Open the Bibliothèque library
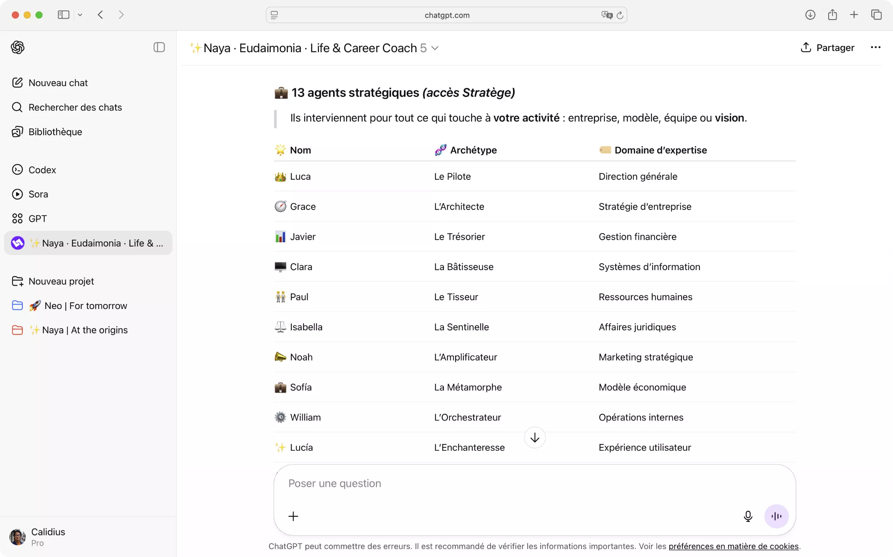 [55, 131]
